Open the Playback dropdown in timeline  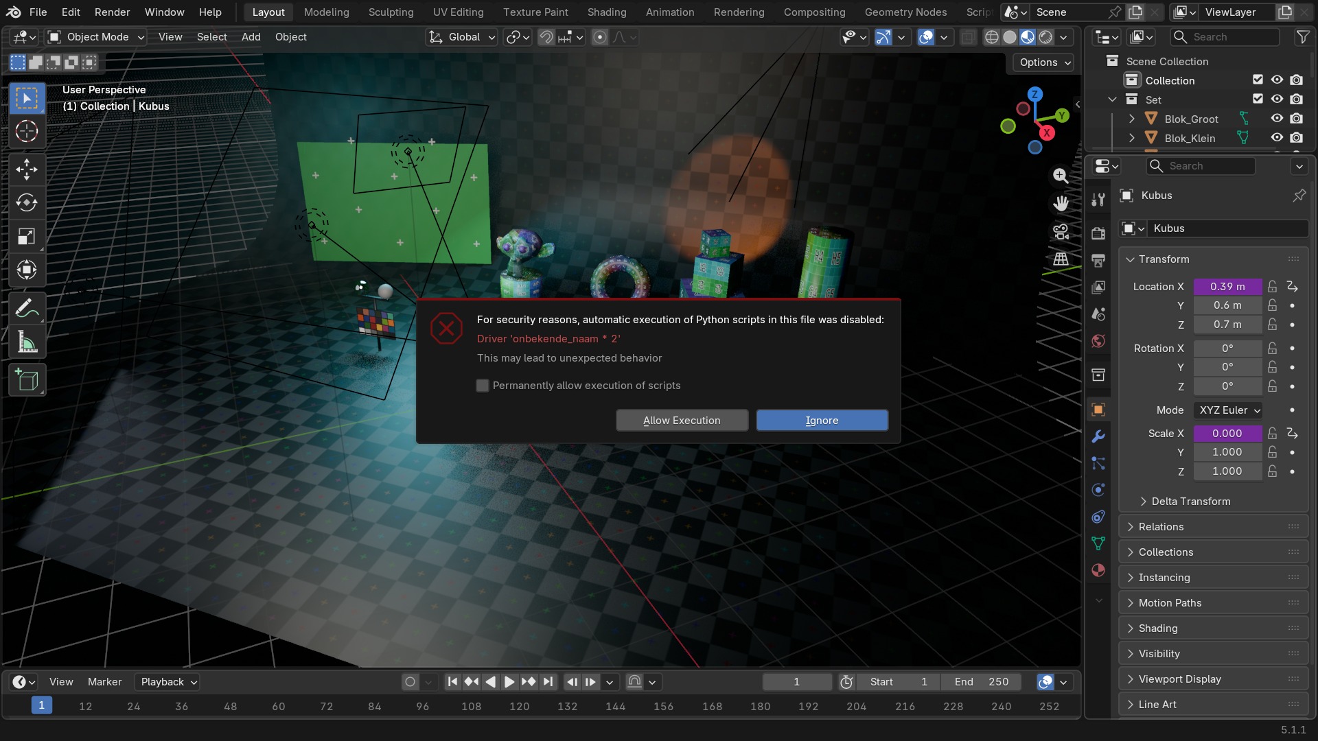[169, 682]
